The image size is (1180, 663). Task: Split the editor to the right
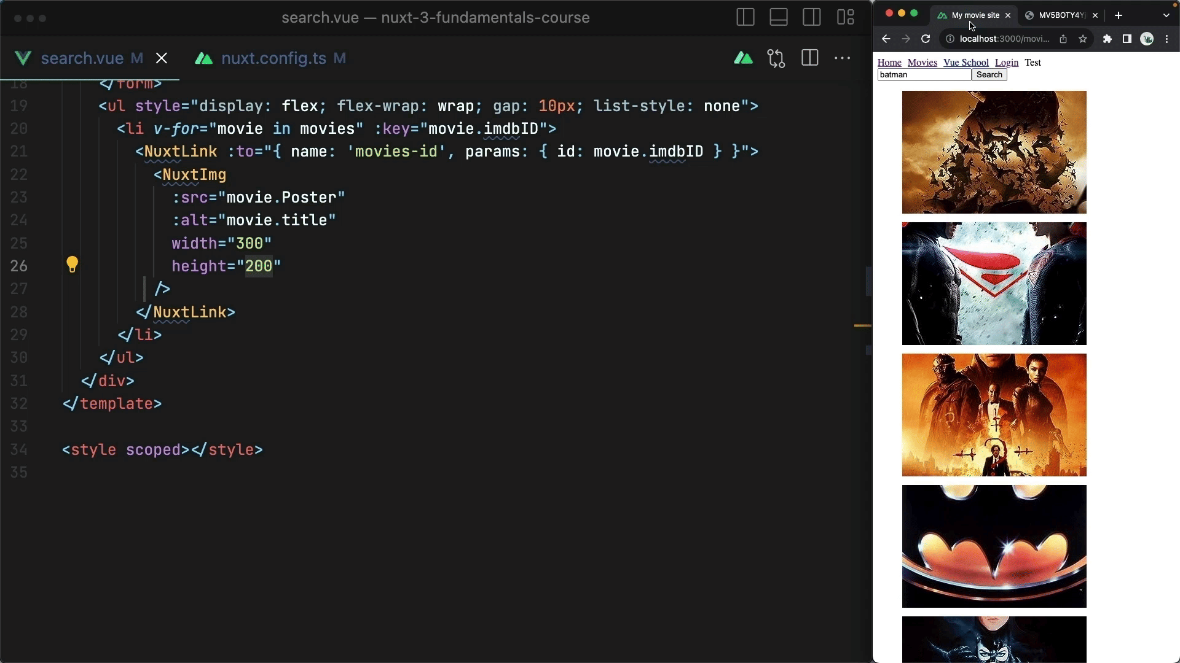click(x=810, y=58)
